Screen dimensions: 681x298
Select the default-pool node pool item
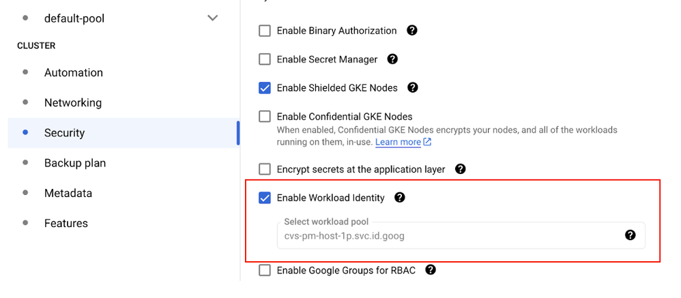point(74,18)
